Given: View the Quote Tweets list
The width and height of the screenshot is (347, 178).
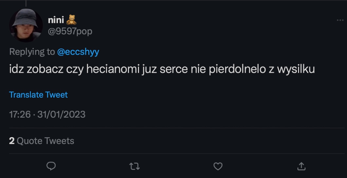Looking at the screenshot, I should [45, 141].
